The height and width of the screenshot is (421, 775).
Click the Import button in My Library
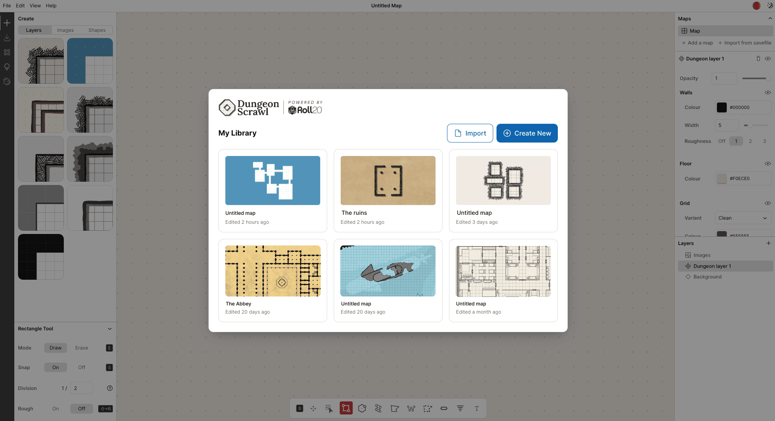tap(470, 133)
